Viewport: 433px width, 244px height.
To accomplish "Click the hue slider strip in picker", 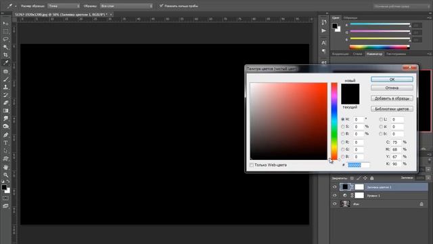I will [334, 121].
